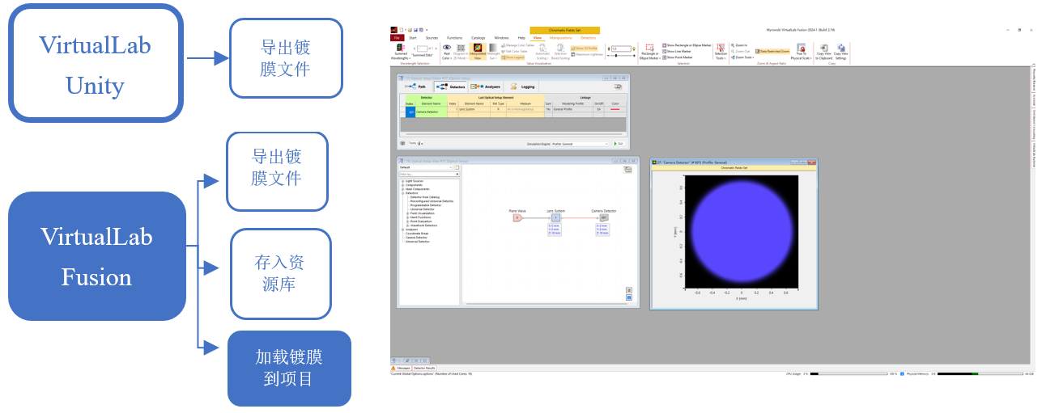
Task: Click the red Color cell in detector table
Action: [615, 109]
